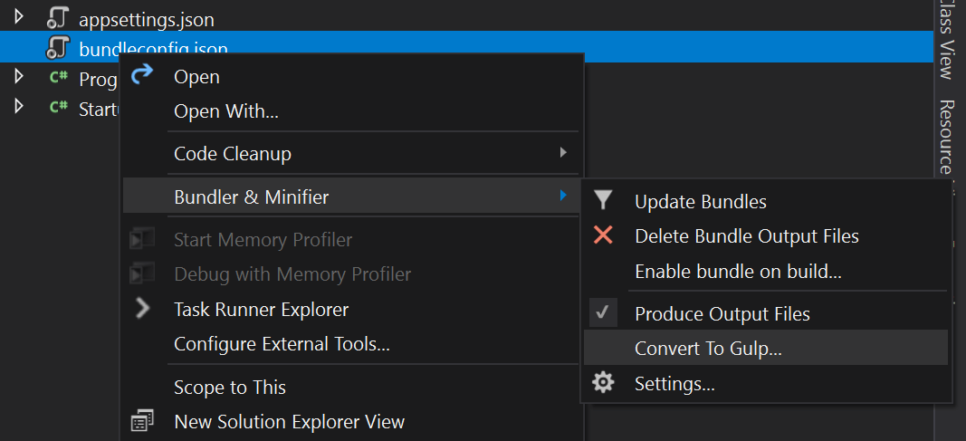The image size is (966, 441).
Task: Select the bundleconfig.json file name
Action: 153,49
